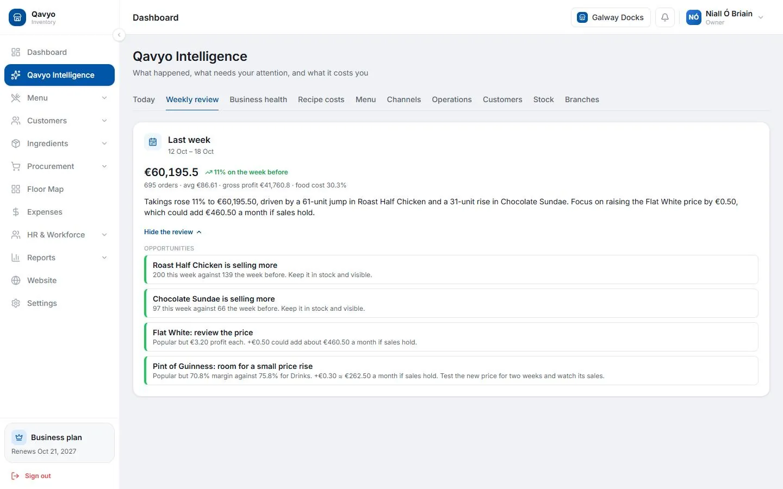Click the Business plan crown icon
The image size is (783, 489).
(x=19, y=437)
